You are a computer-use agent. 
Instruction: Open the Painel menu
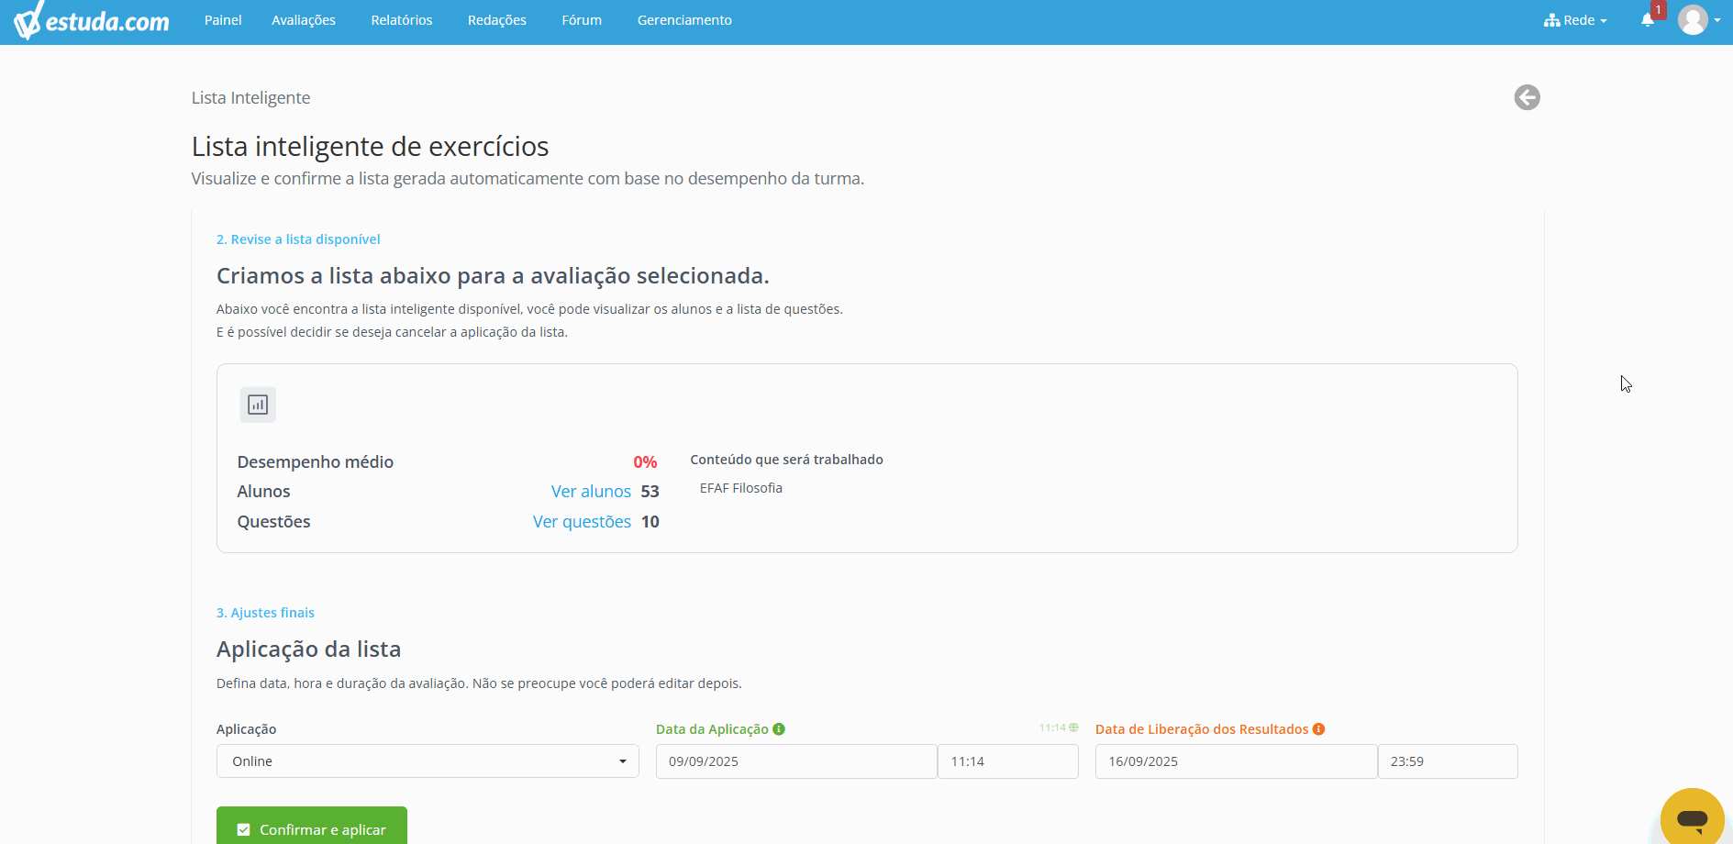coord(223,20)
